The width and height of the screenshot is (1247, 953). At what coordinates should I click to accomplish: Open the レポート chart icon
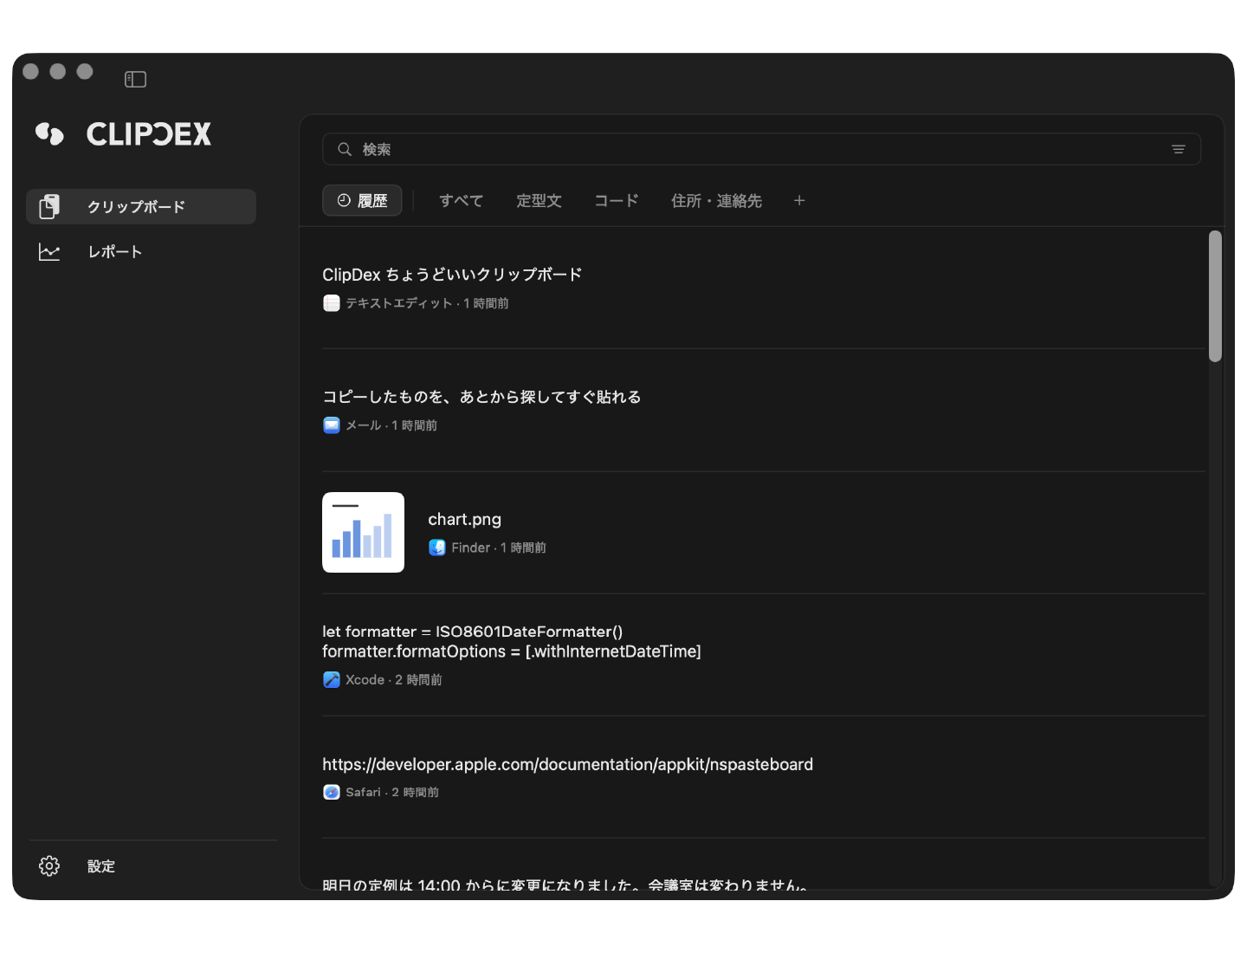click(x=49, y=252)
